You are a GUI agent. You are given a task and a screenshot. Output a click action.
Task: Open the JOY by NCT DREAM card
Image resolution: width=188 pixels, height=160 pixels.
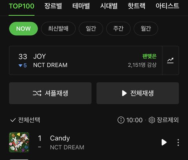(x=85, y=60)
